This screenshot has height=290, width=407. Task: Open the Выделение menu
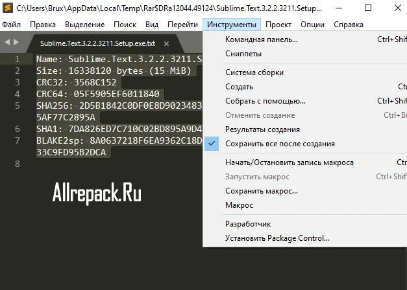pyautogui.click(x=85, y=25)
